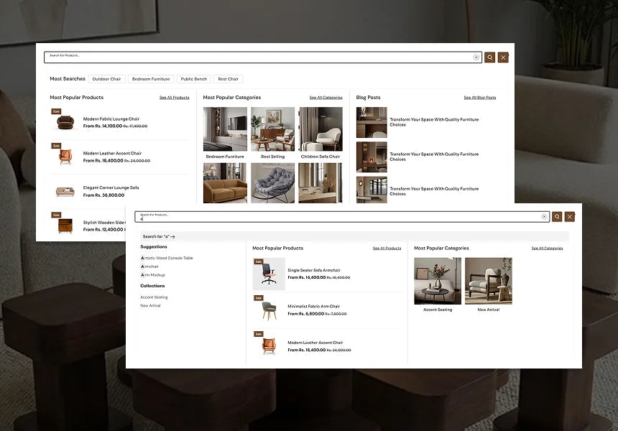Screen dimensions: 618x431
Task: Click 'New Arrival' label under category image
Action: pyautogui.click(x=489, y=310)
